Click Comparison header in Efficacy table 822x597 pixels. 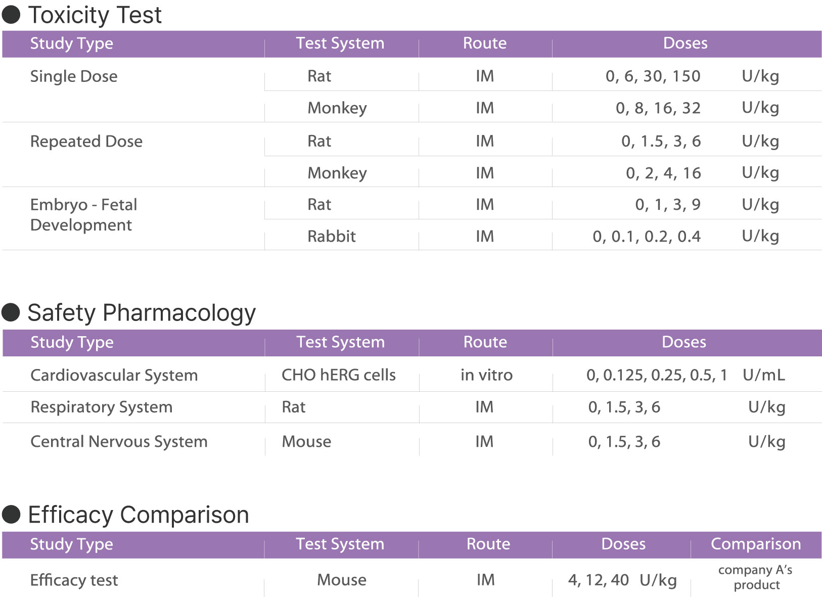tap(756, 544)
